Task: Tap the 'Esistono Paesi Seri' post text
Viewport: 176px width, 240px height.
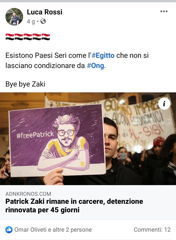Action: (x=77, y=60)
